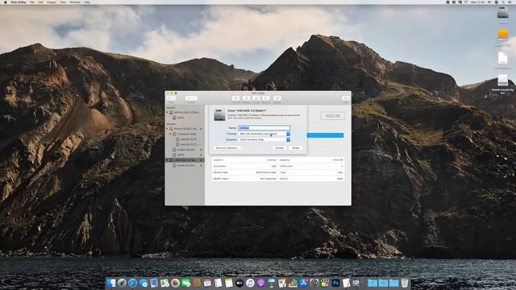Eject the USB DISK 2.0 Media drive
Viewport: 516px width, 290px height.
tap(201, 160)
